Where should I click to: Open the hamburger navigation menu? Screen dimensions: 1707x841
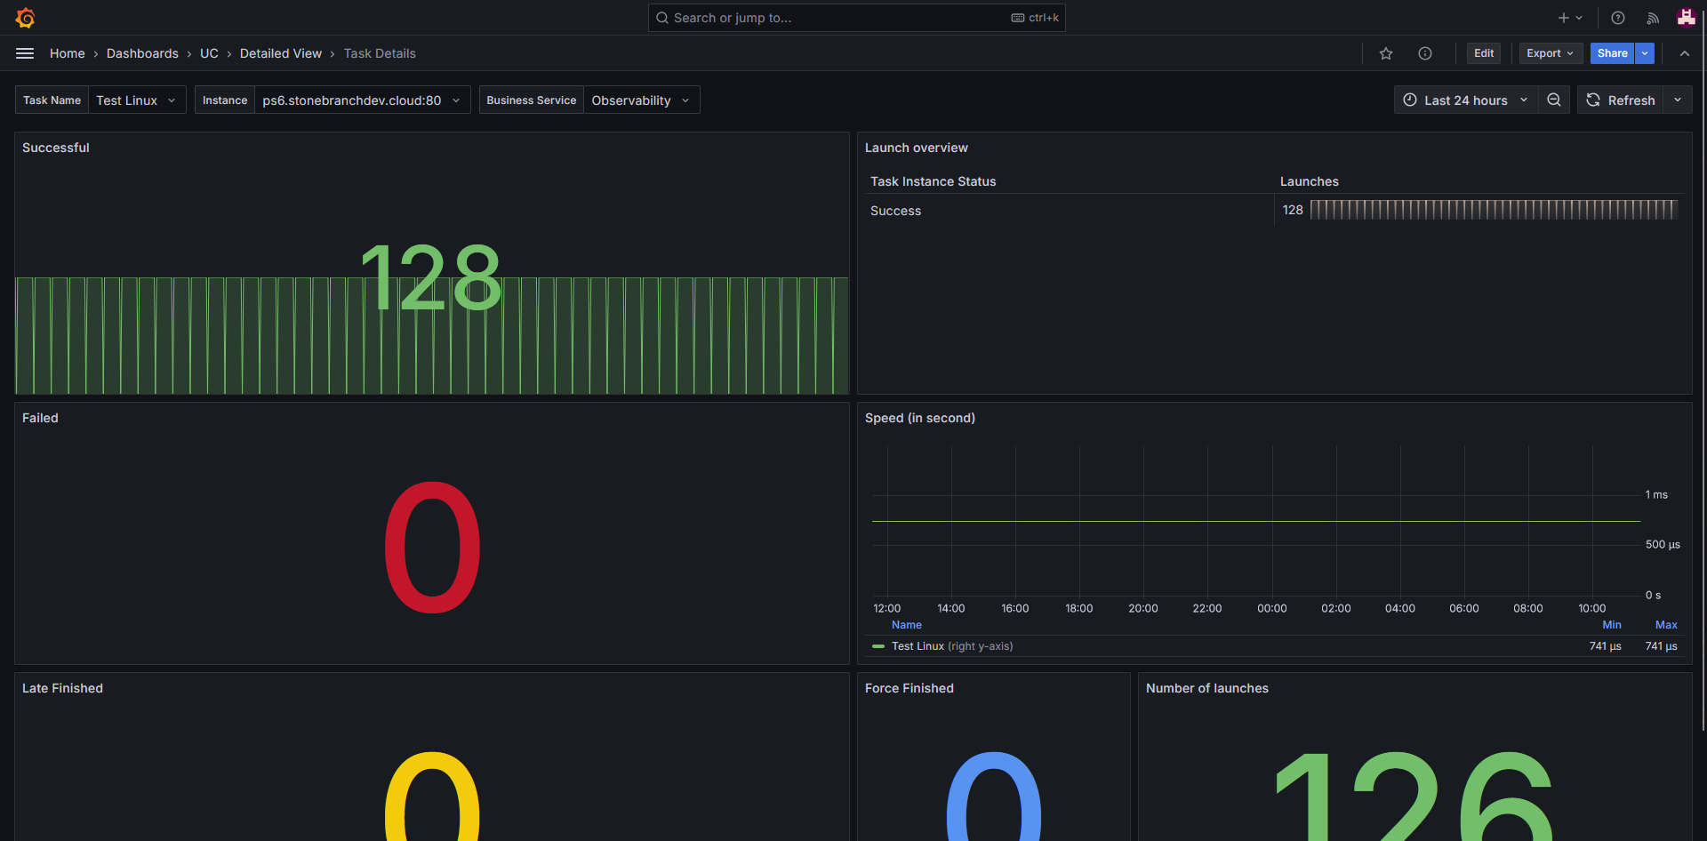(25, 53)
